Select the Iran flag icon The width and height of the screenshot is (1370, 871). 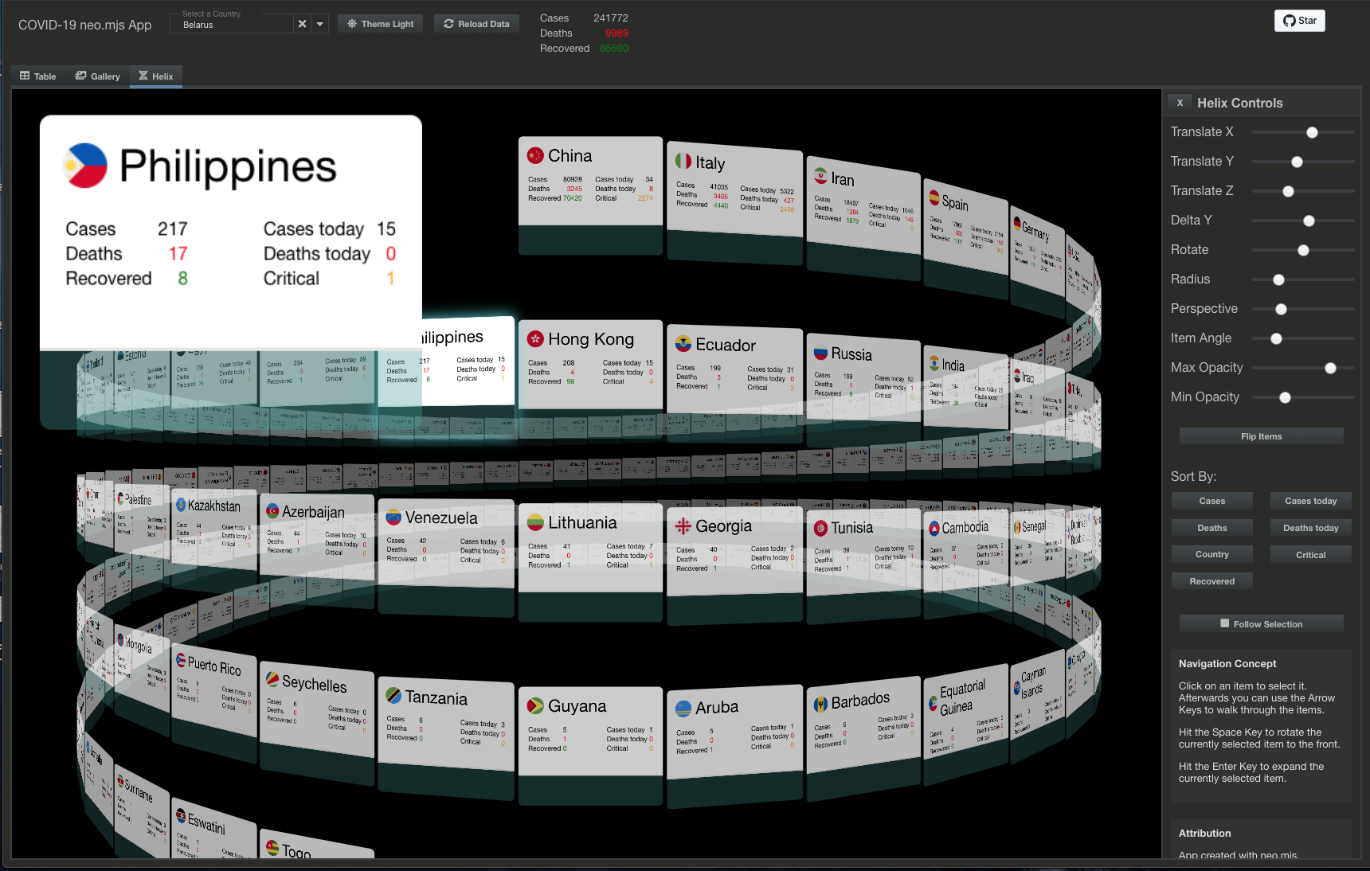point(820,175)
